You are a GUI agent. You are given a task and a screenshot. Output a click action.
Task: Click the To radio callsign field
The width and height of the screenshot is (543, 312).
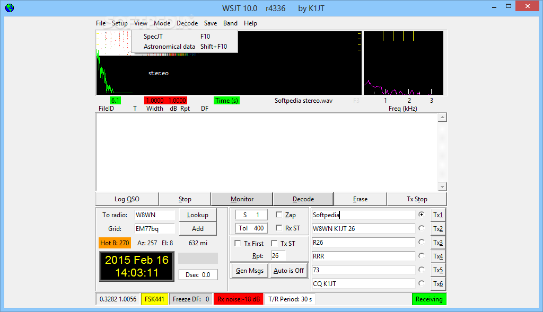(x=154, y=215)
